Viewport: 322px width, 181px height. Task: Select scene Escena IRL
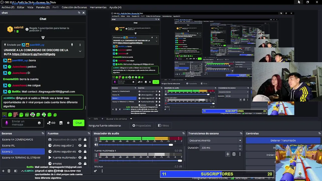22,146
